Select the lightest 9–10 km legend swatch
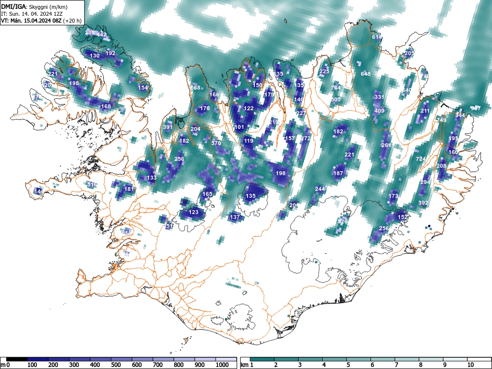 tap(456, 359)
